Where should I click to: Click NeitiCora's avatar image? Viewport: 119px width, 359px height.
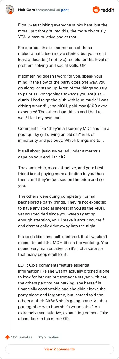click(10, 10)
